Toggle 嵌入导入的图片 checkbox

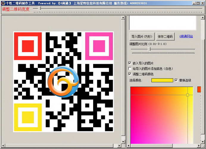[130, 63]
